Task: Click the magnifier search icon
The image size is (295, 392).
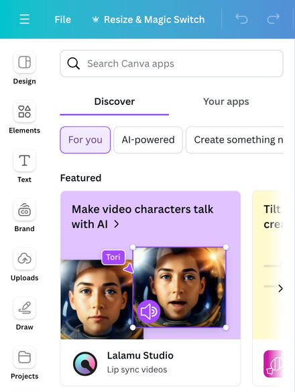Action: click(74, 63)
